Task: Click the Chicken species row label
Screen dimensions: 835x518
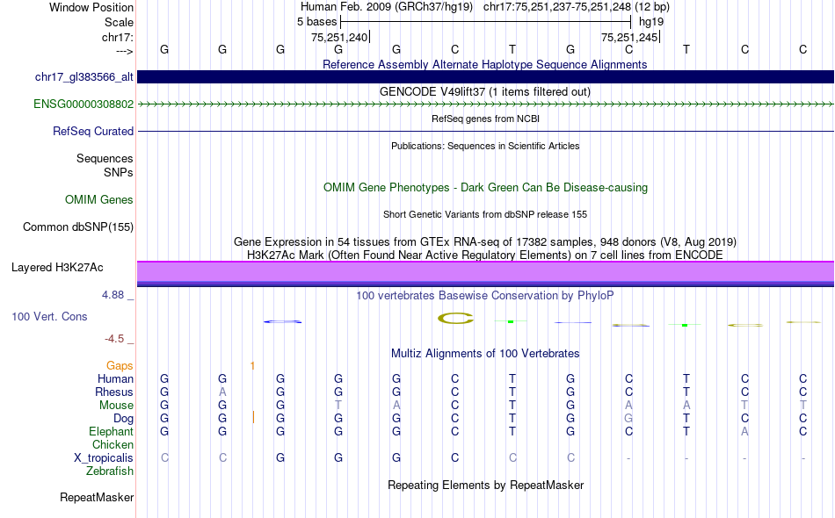Action: [113, 444]
